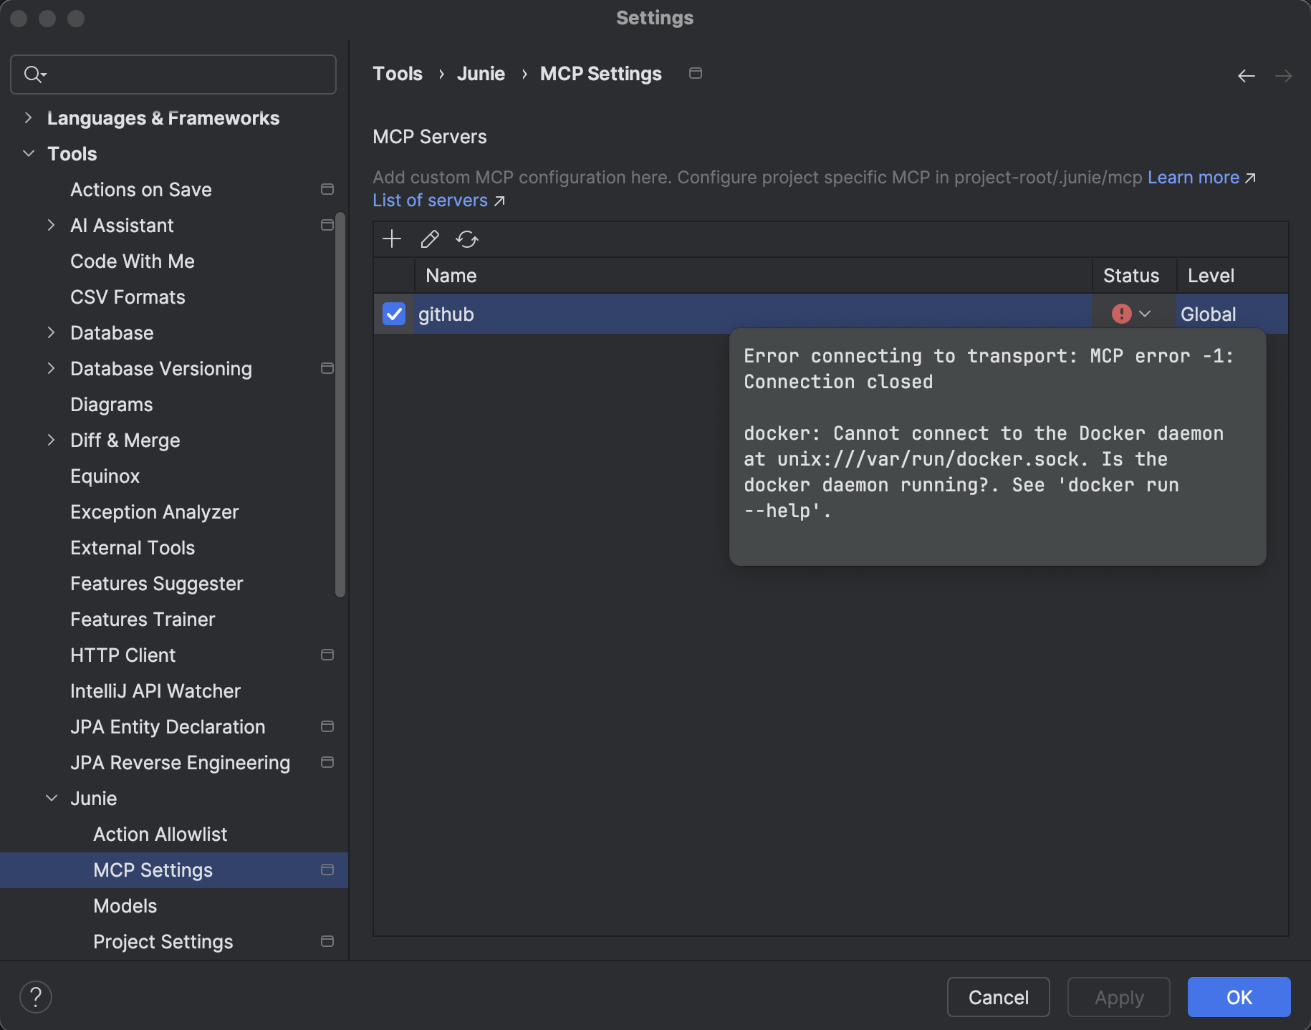Viewport: 1311px width, 1030px height.
Task: Go to Tools in the breadcrumb
Action: [397, 73]
